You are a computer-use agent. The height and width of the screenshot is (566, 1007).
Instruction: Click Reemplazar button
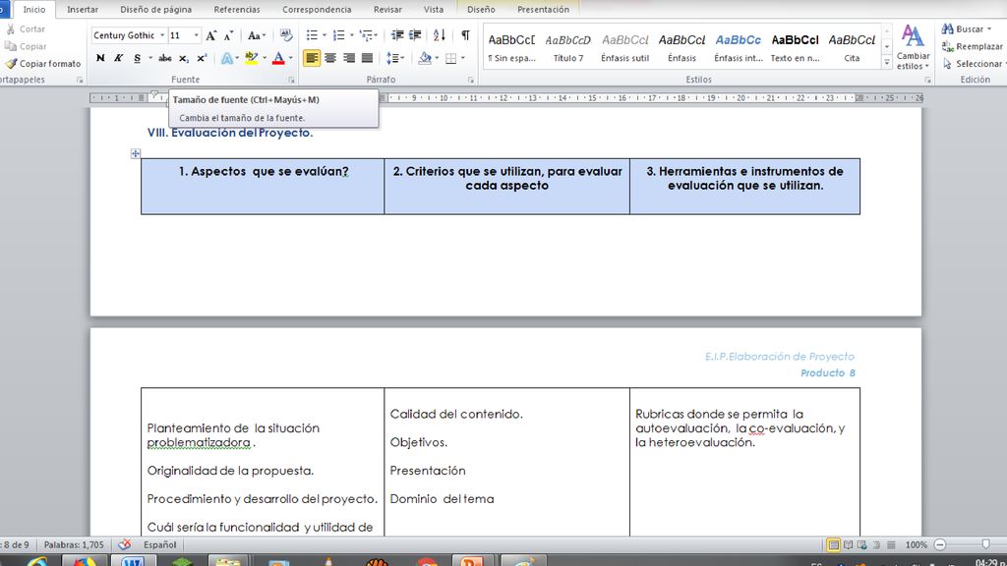[973, 46]
